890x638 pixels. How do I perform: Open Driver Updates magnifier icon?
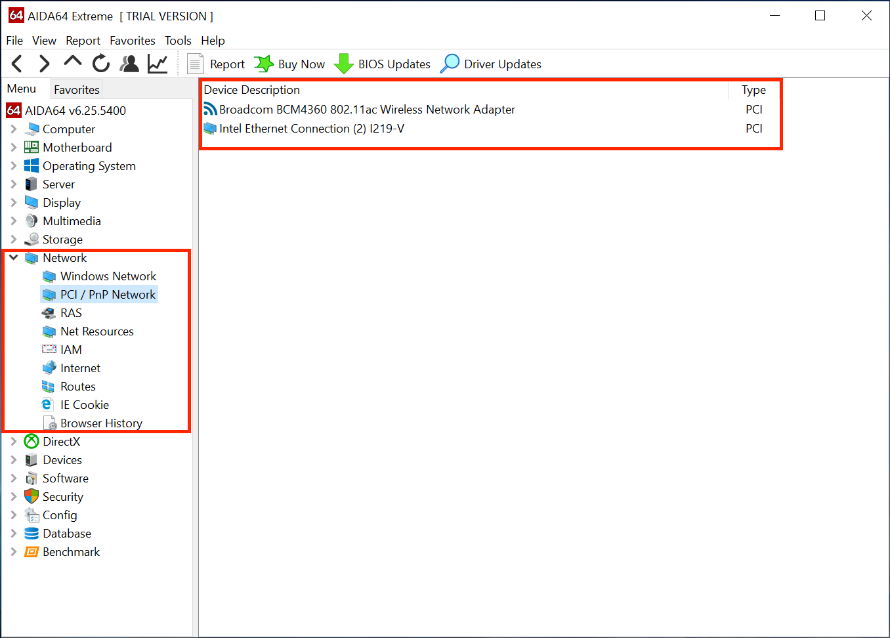pos(450,64)
